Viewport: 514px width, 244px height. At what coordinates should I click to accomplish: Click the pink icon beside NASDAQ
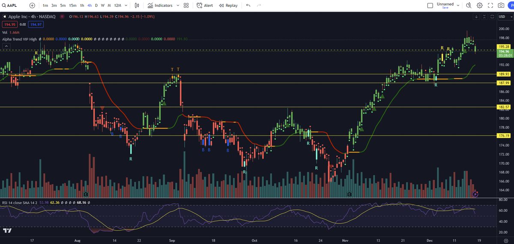tap(63, 17)
